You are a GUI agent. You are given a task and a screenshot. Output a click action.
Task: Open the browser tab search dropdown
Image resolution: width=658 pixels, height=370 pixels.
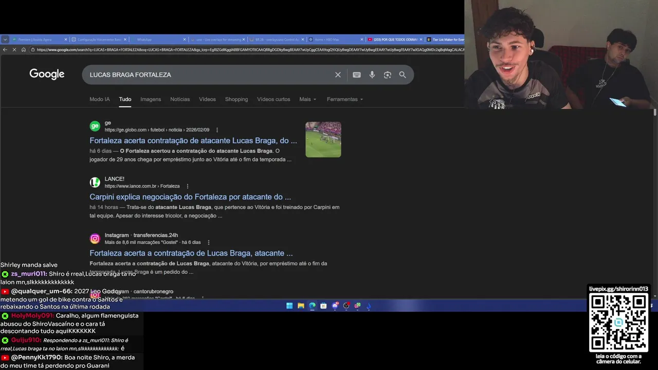(x=5, y=40)
